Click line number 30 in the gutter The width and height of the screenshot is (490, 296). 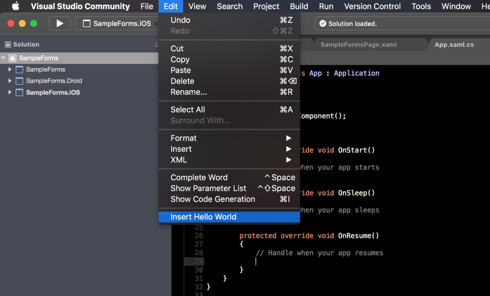click(x=199, y=270)
